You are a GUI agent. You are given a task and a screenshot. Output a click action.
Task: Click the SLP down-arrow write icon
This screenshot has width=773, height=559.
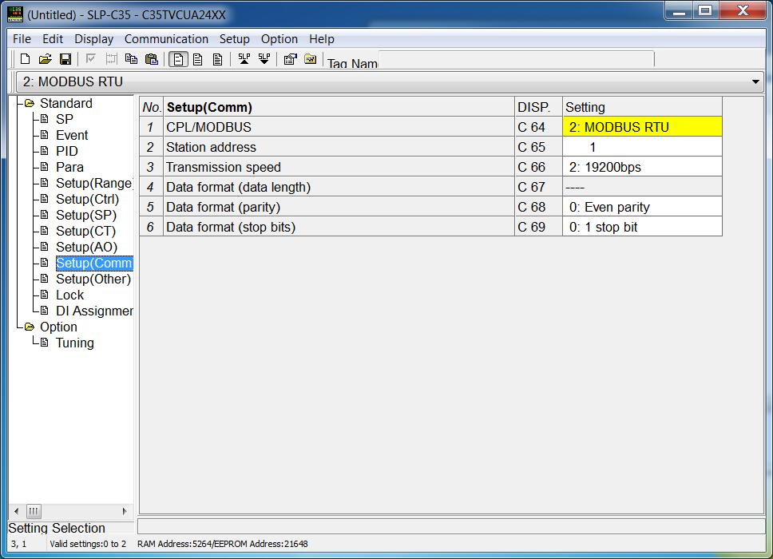[264, 59]
